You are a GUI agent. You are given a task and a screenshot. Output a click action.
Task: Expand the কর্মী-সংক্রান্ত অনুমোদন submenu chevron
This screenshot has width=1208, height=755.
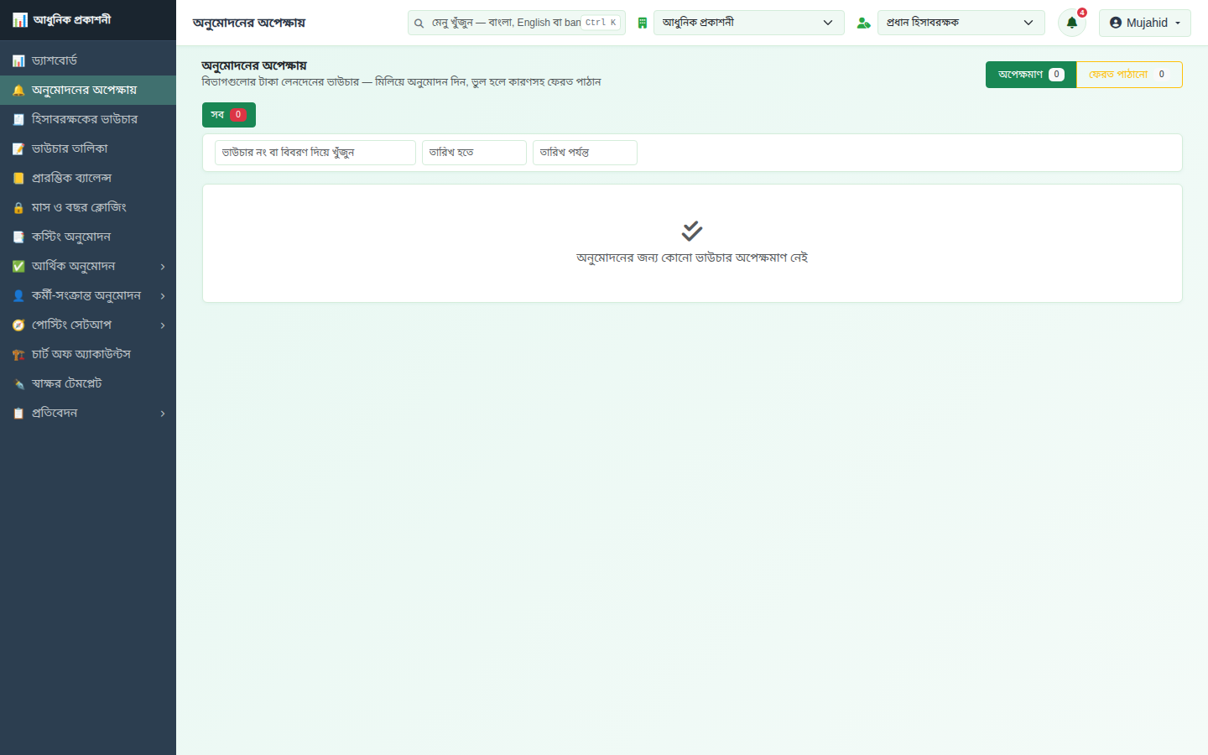[x=163, y=296]
